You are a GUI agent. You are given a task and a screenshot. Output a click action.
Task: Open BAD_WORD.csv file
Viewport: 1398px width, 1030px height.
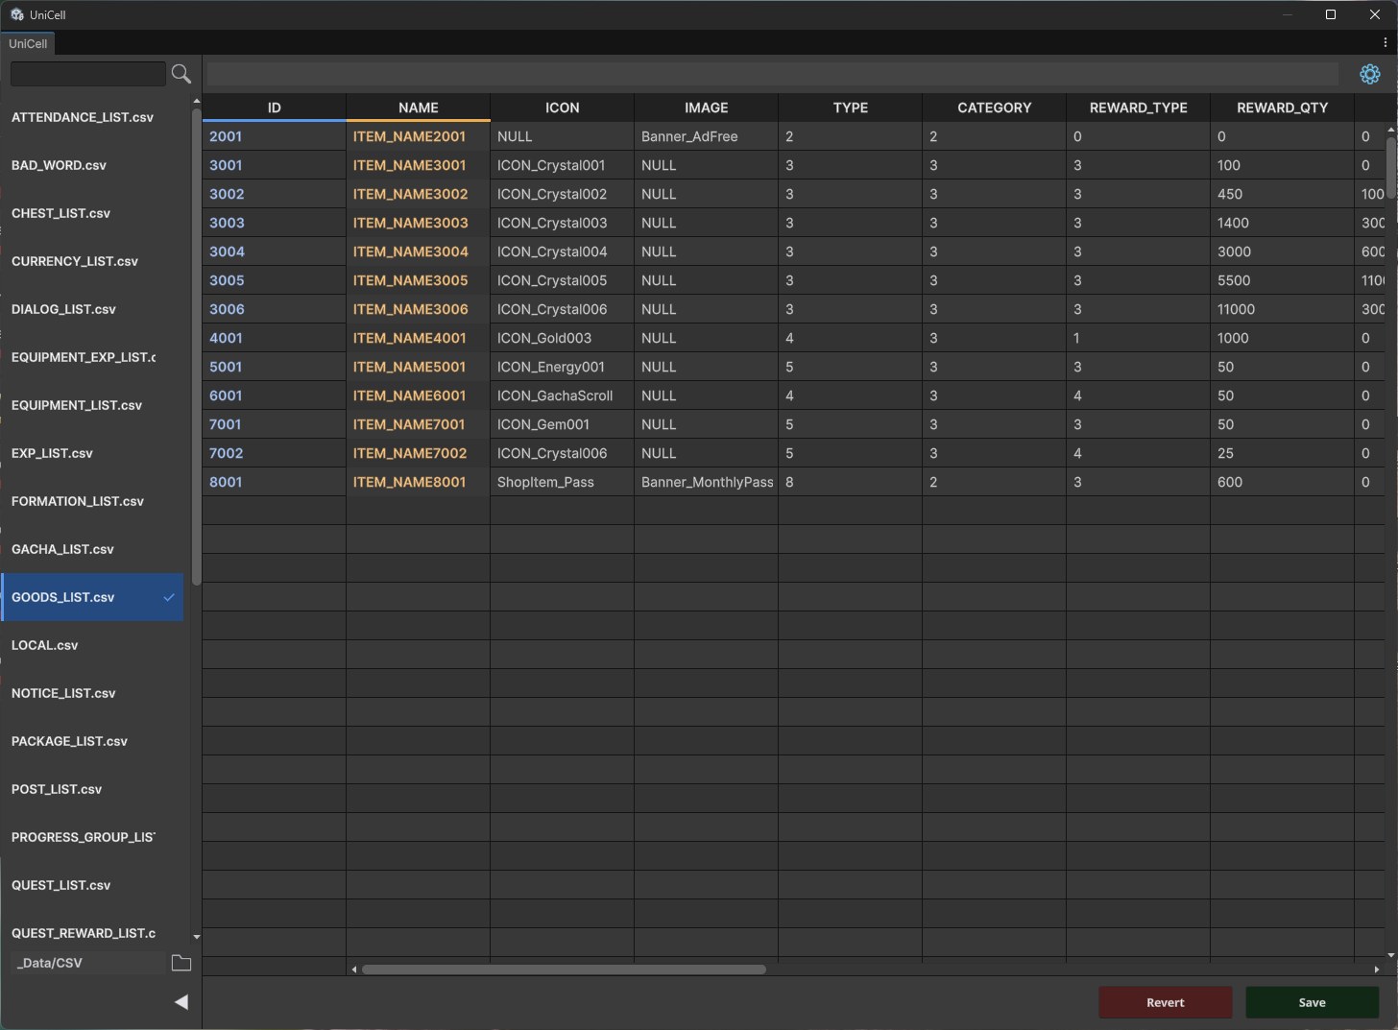92,165
